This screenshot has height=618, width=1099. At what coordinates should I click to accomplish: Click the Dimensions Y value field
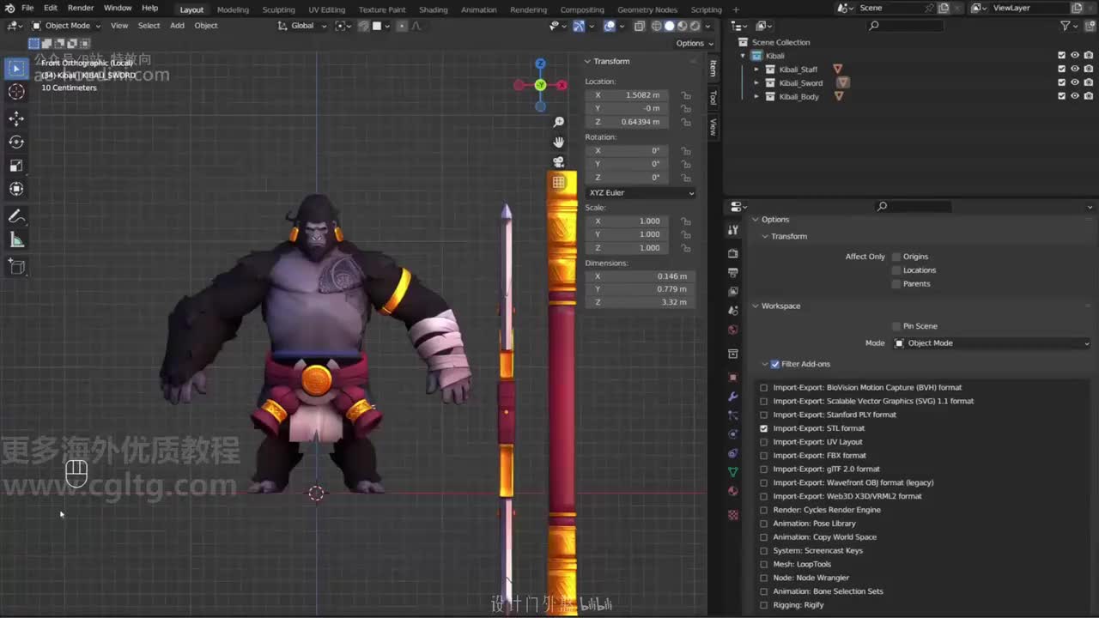(641, 289)
